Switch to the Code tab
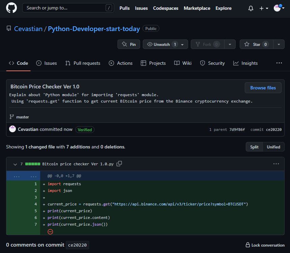Screen dimensions: 290x253 click(18, 63)
